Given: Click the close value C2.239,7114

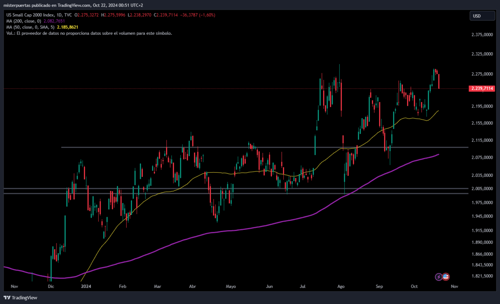Looking at the screenshot, I should [165, 15].
